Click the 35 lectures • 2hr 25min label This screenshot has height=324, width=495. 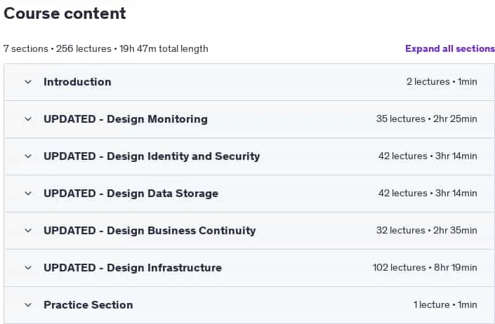pyautogui.click(x=426, y=119)
